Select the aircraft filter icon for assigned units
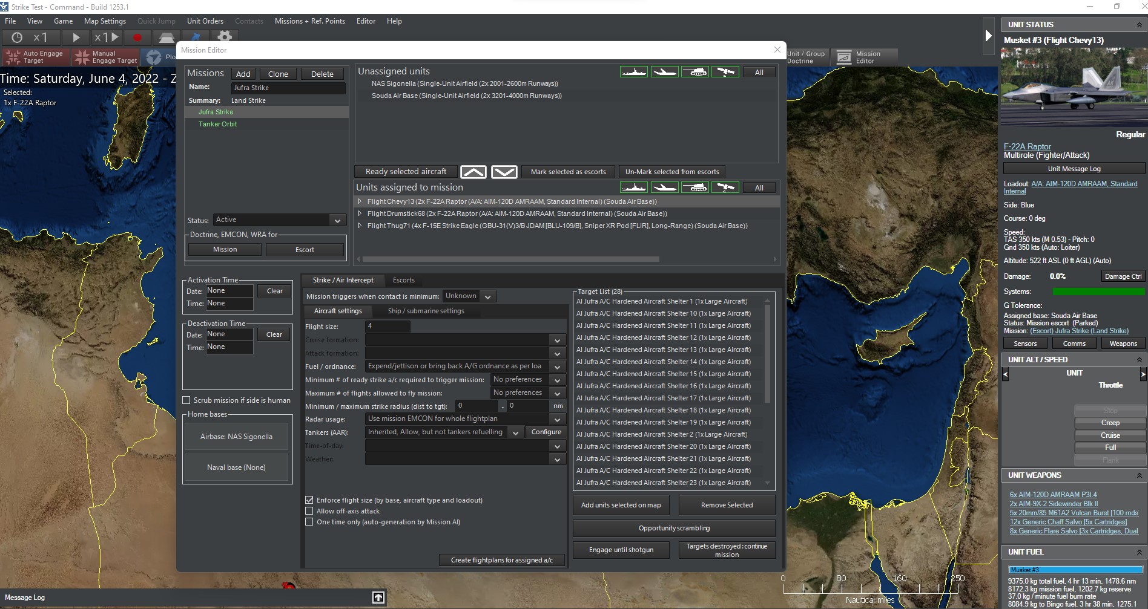 664,187
